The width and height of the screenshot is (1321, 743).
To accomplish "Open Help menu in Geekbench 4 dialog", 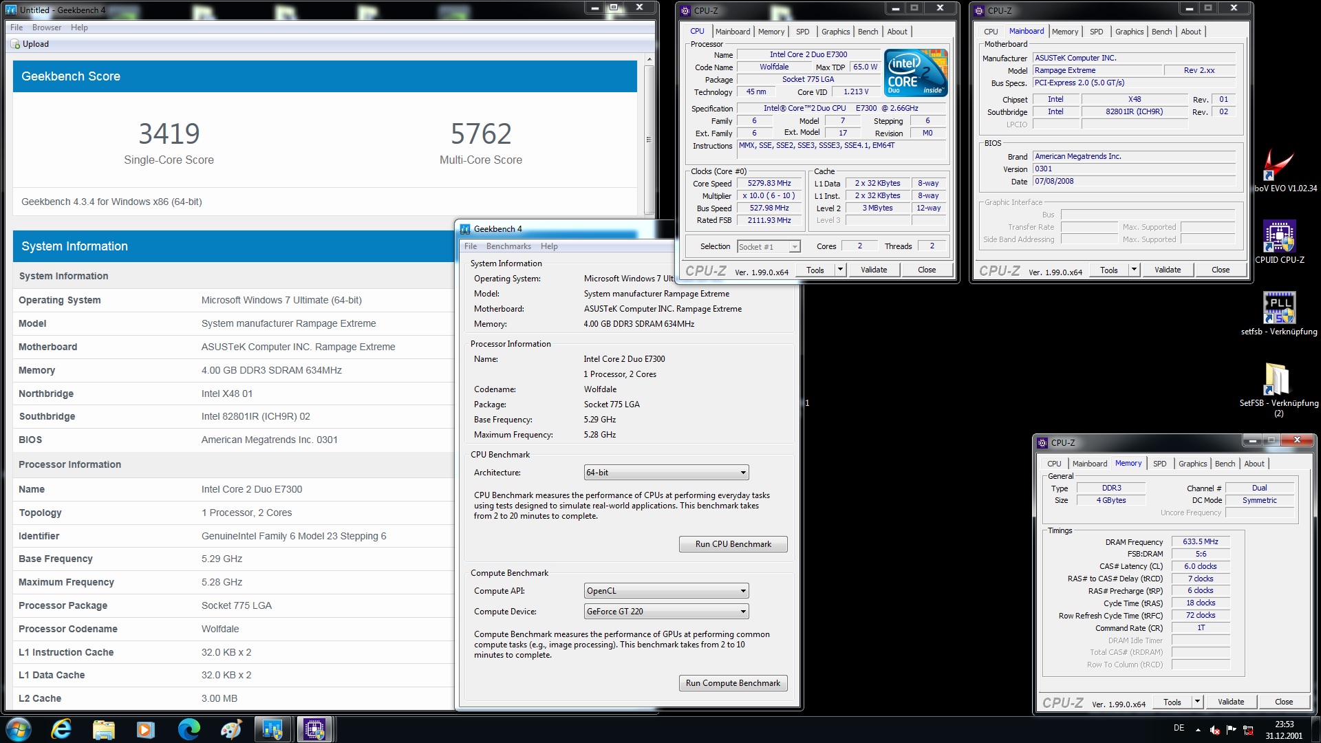I will [x=549, y=246].
